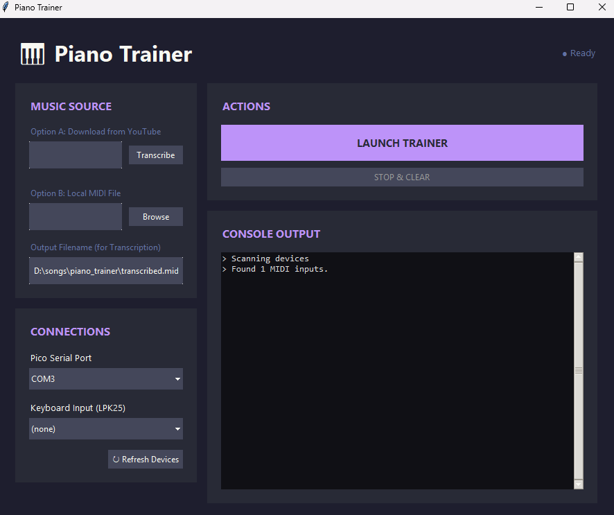
Task: Open the Pico Serial Port dropdown
Action: [106, 379]
